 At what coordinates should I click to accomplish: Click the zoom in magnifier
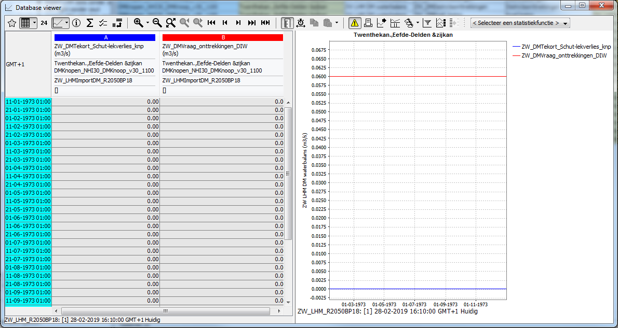[x=138, y=23]
